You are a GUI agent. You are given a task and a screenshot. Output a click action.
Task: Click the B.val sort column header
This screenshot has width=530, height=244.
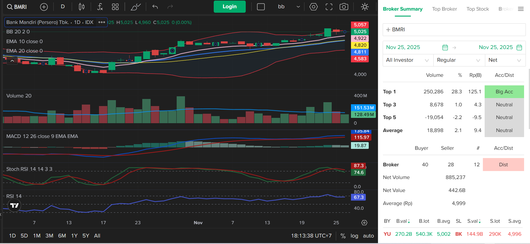tap(403, 221)
